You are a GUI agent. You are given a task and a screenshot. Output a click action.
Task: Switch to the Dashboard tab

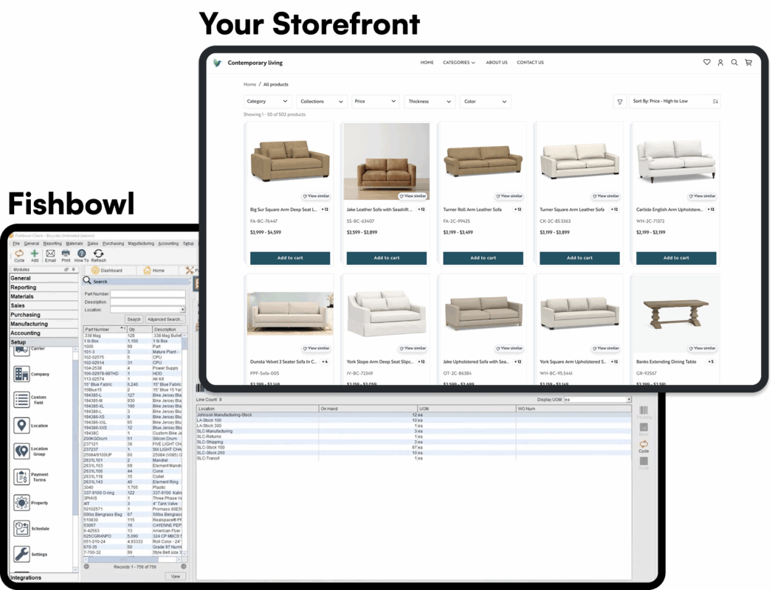(108, 271)
